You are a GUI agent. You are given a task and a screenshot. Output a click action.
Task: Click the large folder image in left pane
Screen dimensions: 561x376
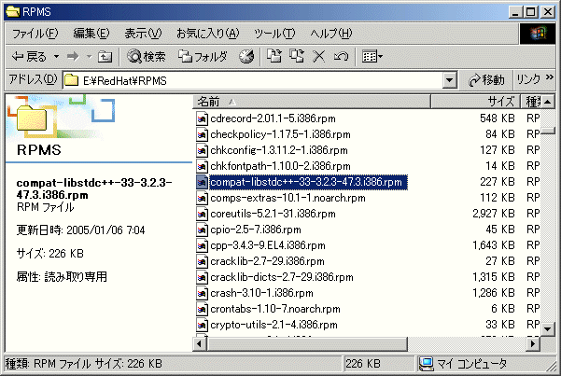click(32, 118)
